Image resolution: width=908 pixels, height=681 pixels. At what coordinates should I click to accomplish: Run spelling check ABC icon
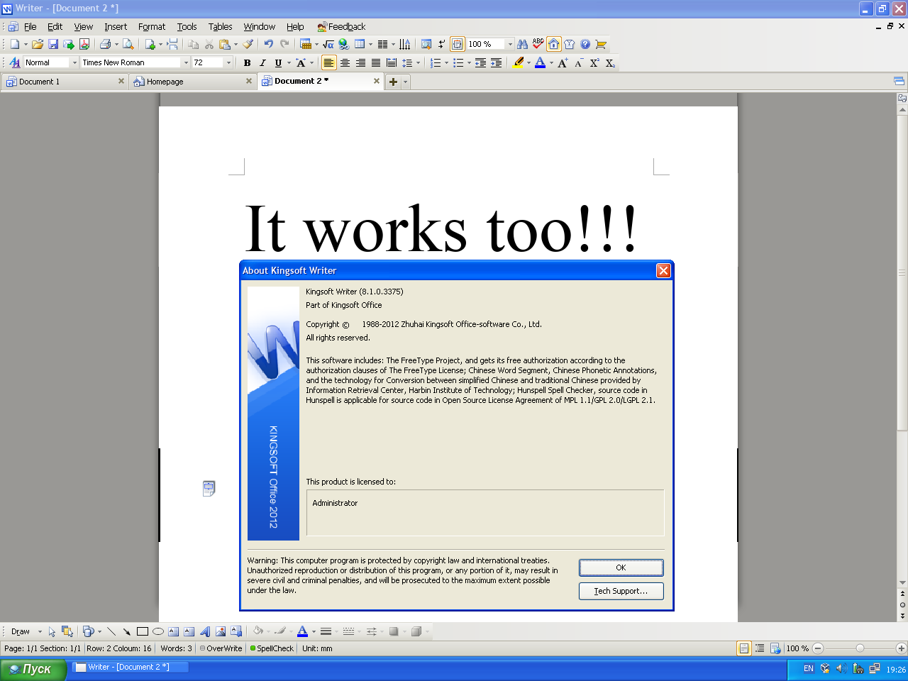coord(538,44)
